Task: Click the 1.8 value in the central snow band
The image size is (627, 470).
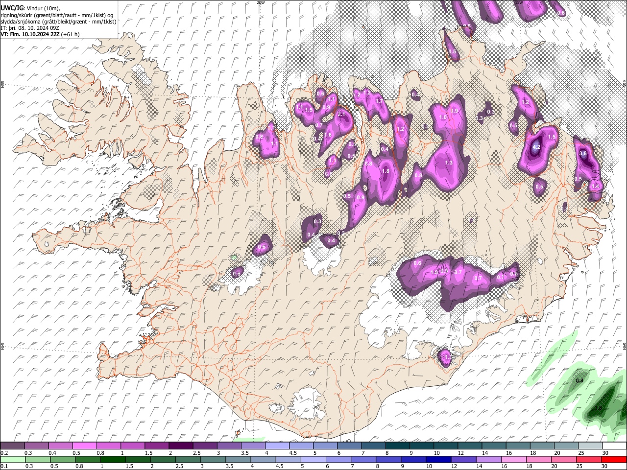Action: pyautogui.click(x=386, y=171)
